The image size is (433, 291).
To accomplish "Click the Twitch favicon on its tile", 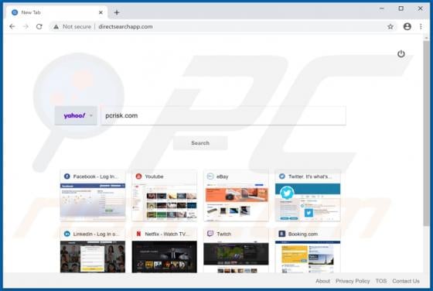I will [x=210, y=234].
